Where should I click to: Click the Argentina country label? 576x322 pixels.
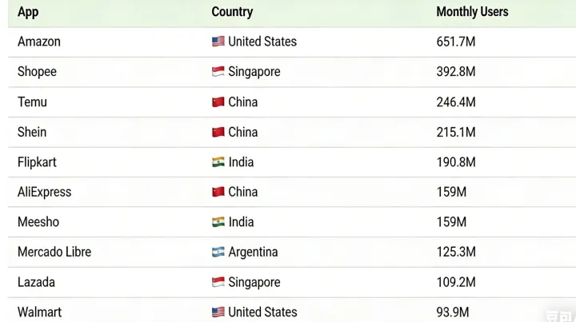[253, 252]
